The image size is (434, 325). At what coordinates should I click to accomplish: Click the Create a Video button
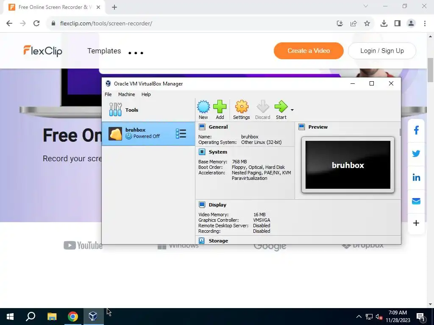[309, 51]
